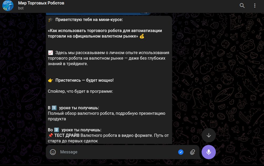Click the Мир Торговых Роботов chat title

41,3
